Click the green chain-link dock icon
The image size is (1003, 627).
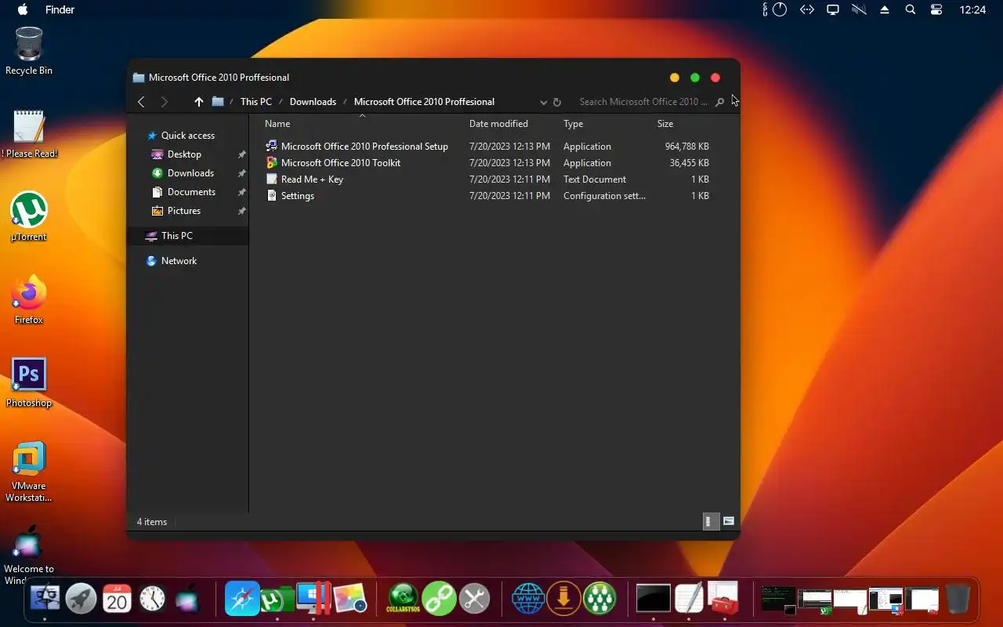click(x=439, y=600)
